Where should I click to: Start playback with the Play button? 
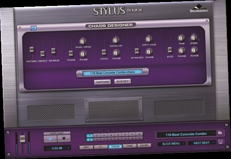point(50,139)
